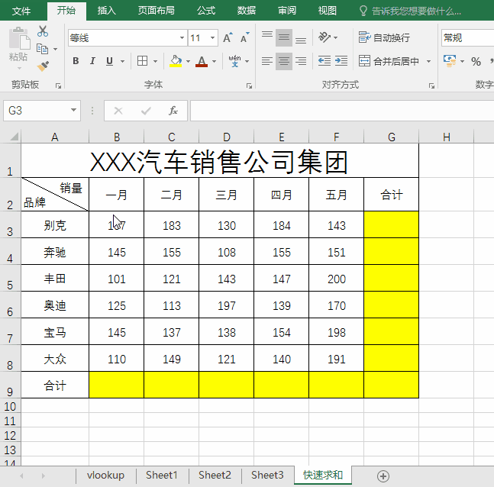Switch to 公式 Formulas tab
Viewport: 494px width, 487px height.
pos(206,11)
